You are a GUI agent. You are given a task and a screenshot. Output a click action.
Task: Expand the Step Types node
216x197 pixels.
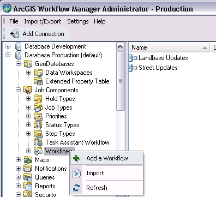point(28,134)
